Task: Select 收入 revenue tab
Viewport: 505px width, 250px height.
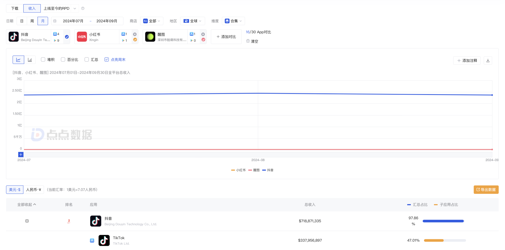Action: (x=32, y=8)
